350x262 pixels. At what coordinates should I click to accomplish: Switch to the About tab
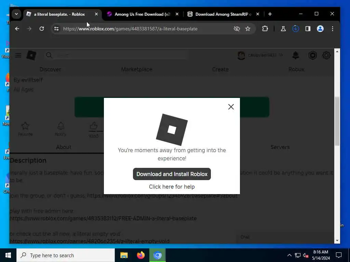tap(64, 147)
